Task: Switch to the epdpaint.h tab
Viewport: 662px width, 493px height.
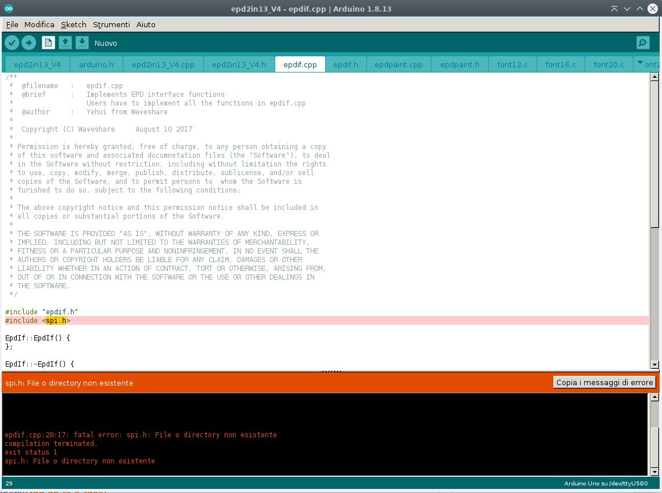Action: pyautogui.click(x=460, y=64)
